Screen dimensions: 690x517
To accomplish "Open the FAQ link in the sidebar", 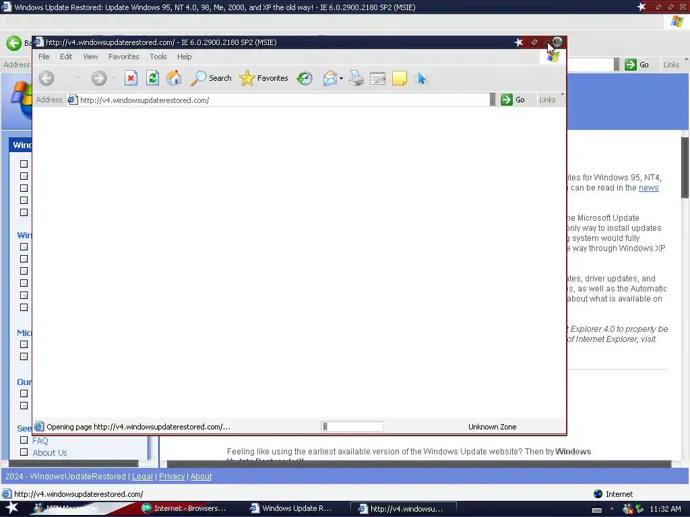I will click(x=40, y=440).
